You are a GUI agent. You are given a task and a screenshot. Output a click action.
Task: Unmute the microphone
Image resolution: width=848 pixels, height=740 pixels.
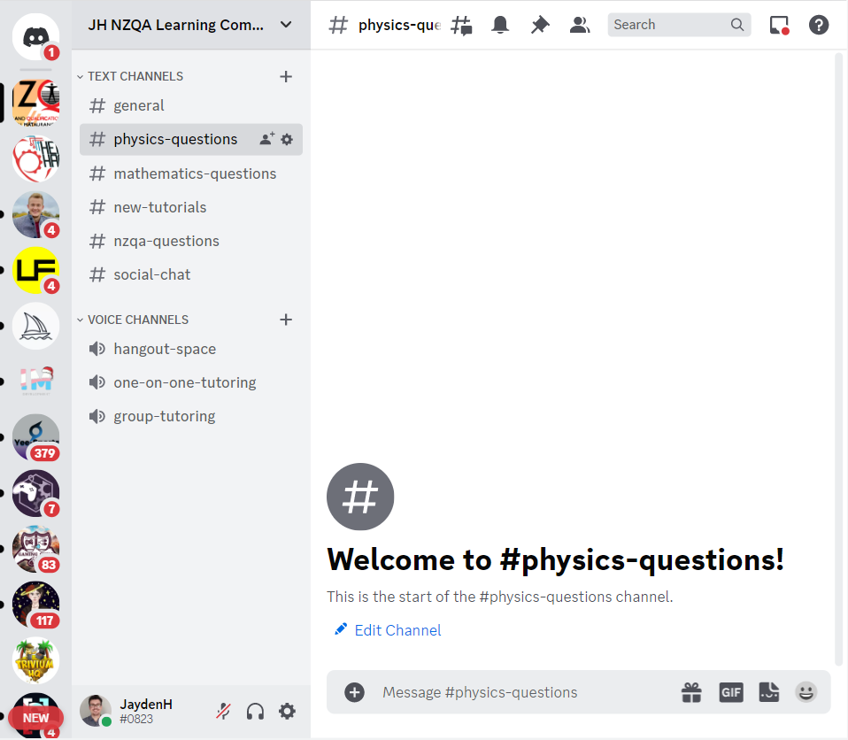pos(223,712)
